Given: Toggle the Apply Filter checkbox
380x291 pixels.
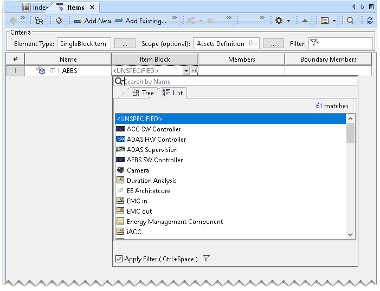Looking at the screenshot, I should click(x=119, y=259).
